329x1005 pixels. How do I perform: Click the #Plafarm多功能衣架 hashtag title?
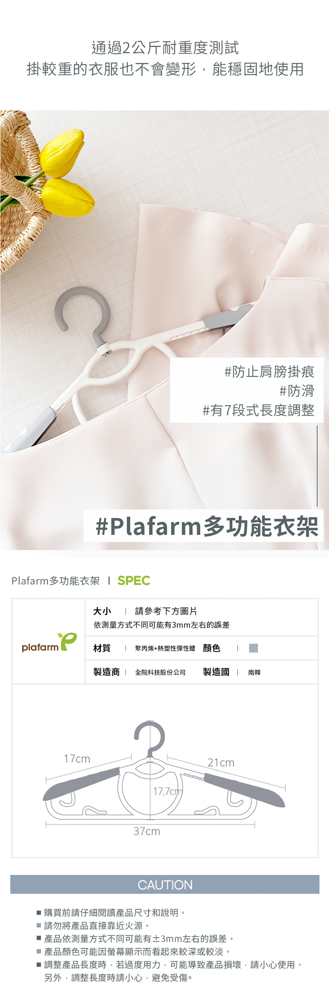(x=207, y=526)
